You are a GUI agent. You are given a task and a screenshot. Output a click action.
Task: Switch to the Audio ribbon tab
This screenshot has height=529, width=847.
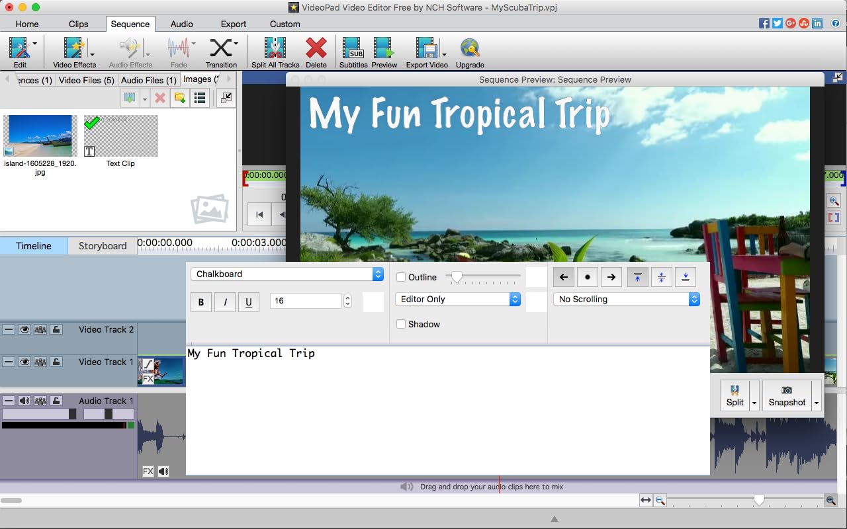tap(182, 24)
